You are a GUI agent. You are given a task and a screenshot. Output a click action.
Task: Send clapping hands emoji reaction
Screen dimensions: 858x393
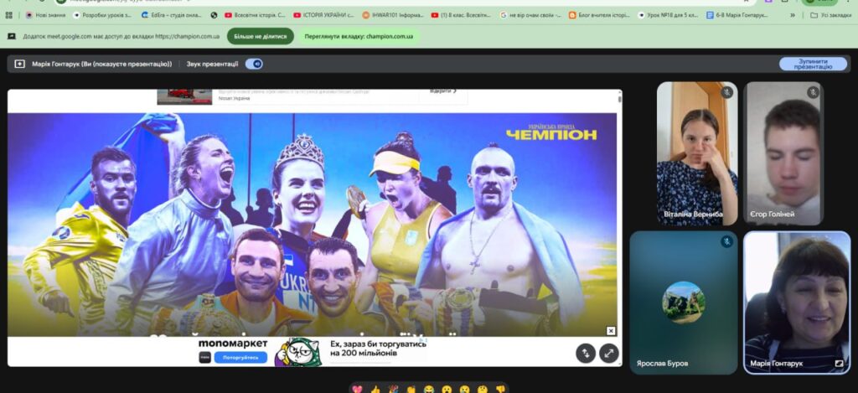click(411, 390)
